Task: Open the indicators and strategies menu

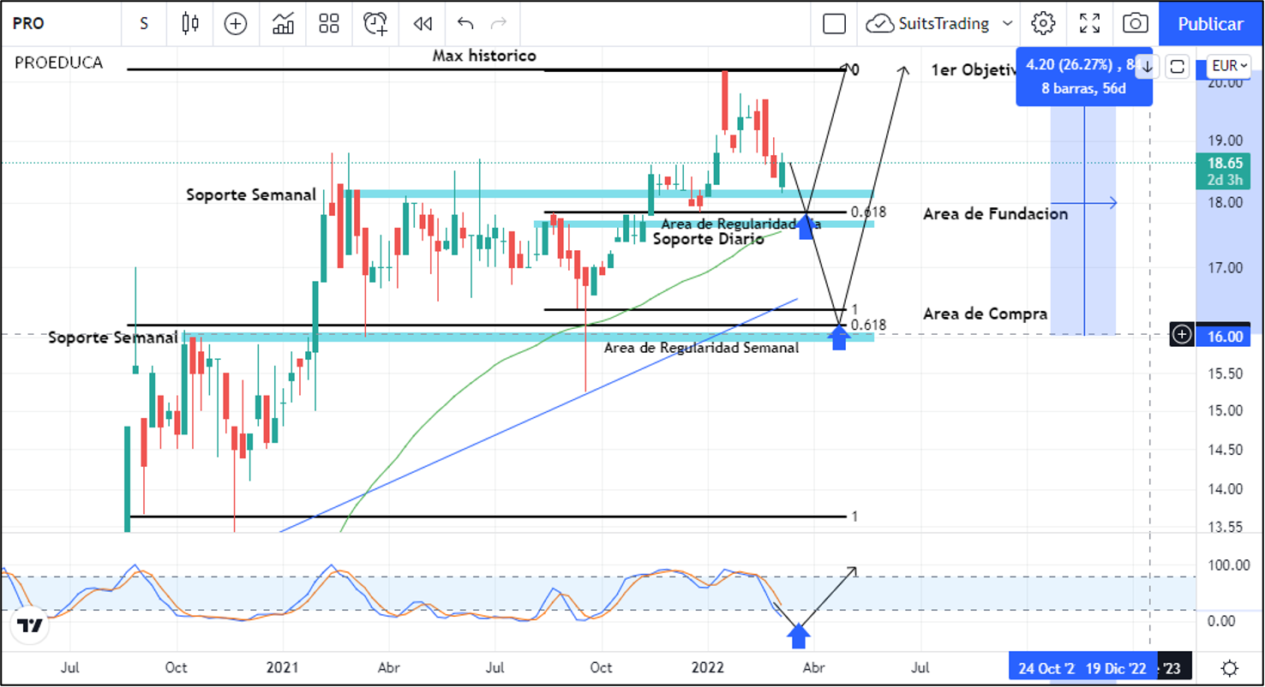Action: click(x=283, y=24)
